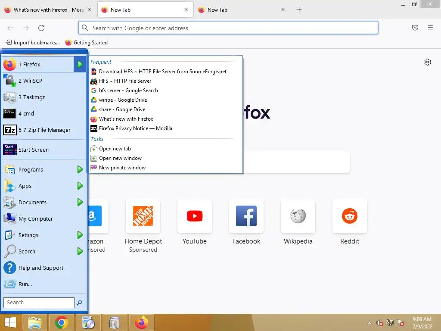Click the Settings icon in start menu
Viewport: 441px width, 331px height.
tap(10, 235)
